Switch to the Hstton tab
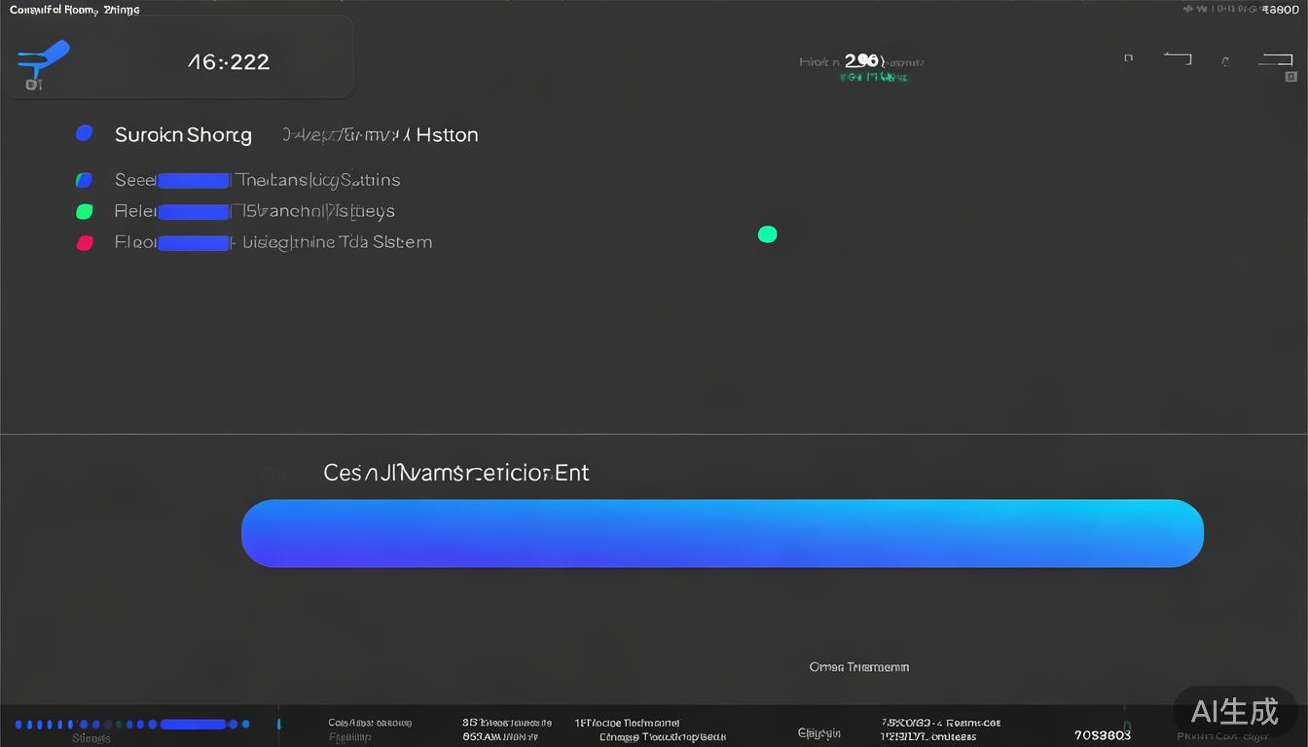1308x747 pixels. (447, 135)
